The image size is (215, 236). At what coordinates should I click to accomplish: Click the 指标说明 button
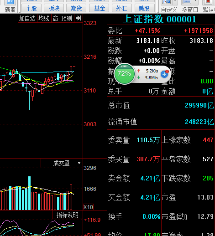(68, 215)
